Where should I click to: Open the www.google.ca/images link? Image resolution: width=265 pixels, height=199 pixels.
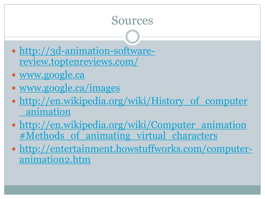point(70,88)
